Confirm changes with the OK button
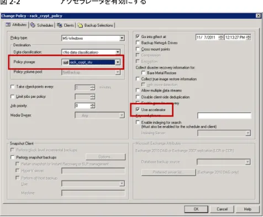 pos(196,209)
